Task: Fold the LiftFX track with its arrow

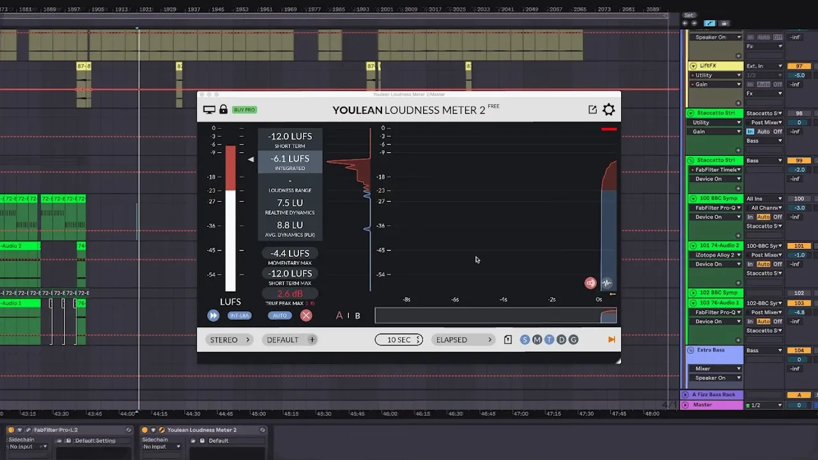Action: click(x=693, y=66)
